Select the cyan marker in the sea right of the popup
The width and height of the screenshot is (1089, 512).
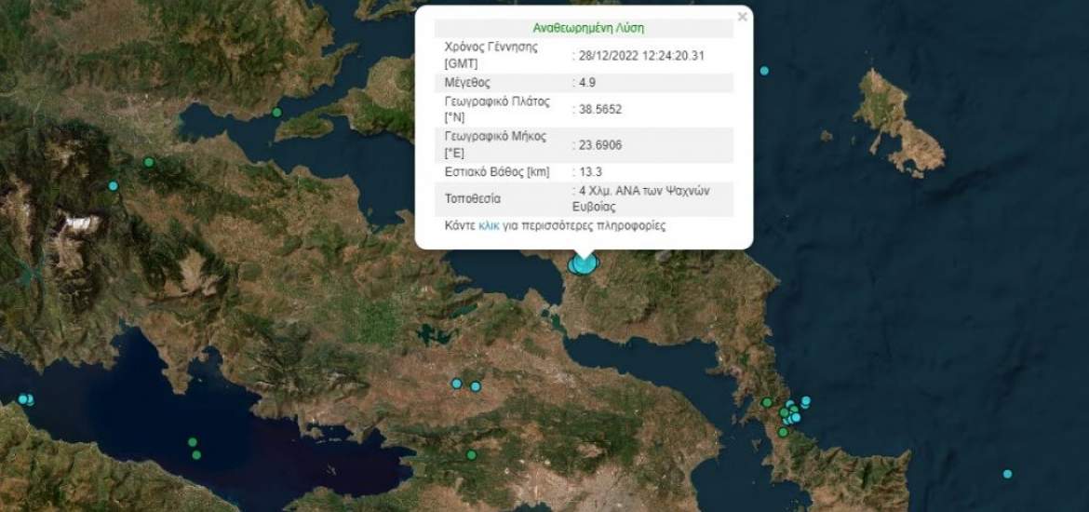[764, 71]
